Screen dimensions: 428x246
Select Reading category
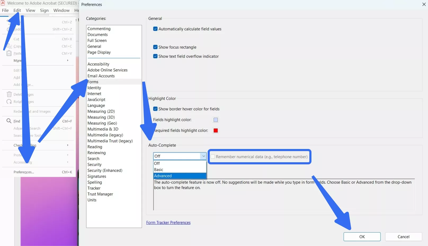click(95, 147)
